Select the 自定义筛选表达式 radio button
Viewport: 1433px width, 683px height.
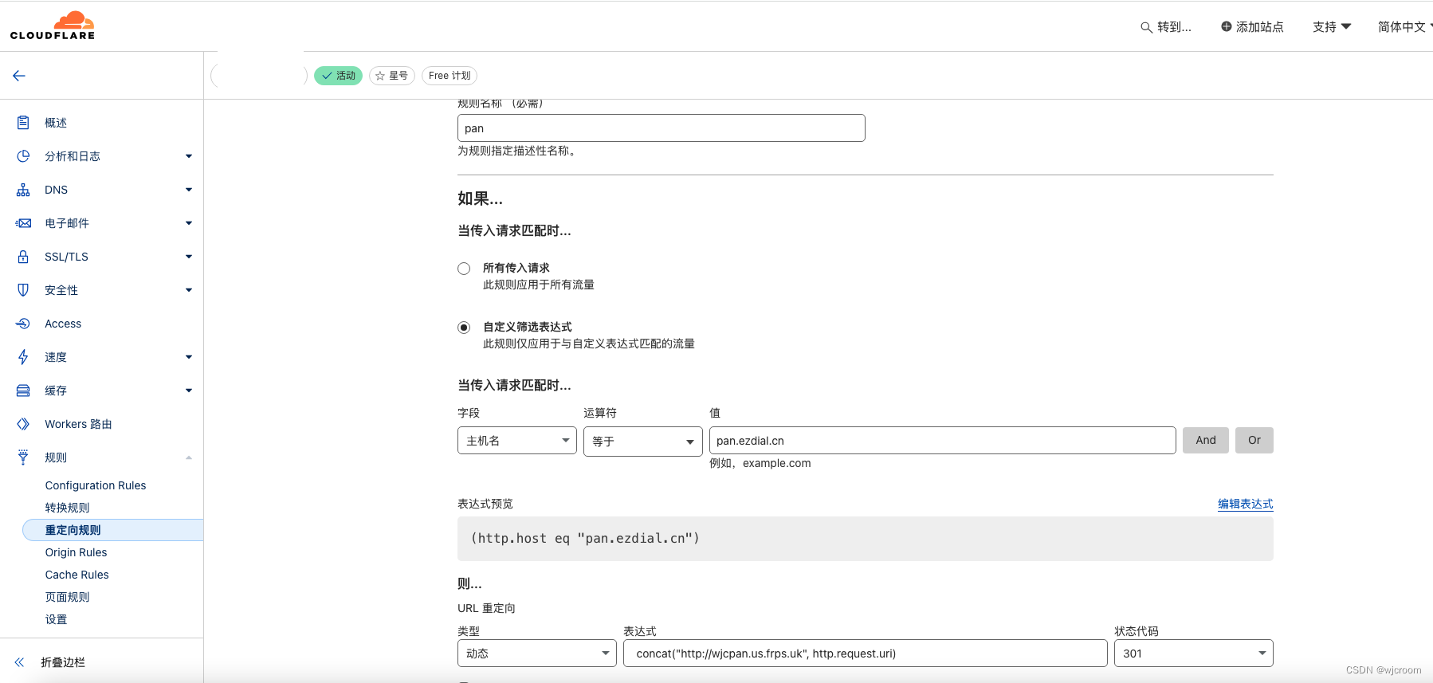pos(464,328)
